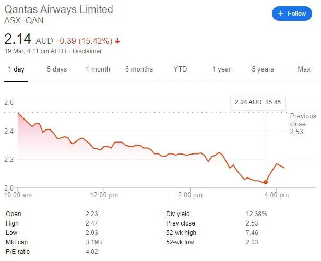Click the plus icon on Follow
The width and height of the screenshot is (321, 261).
tap(281, 14)
